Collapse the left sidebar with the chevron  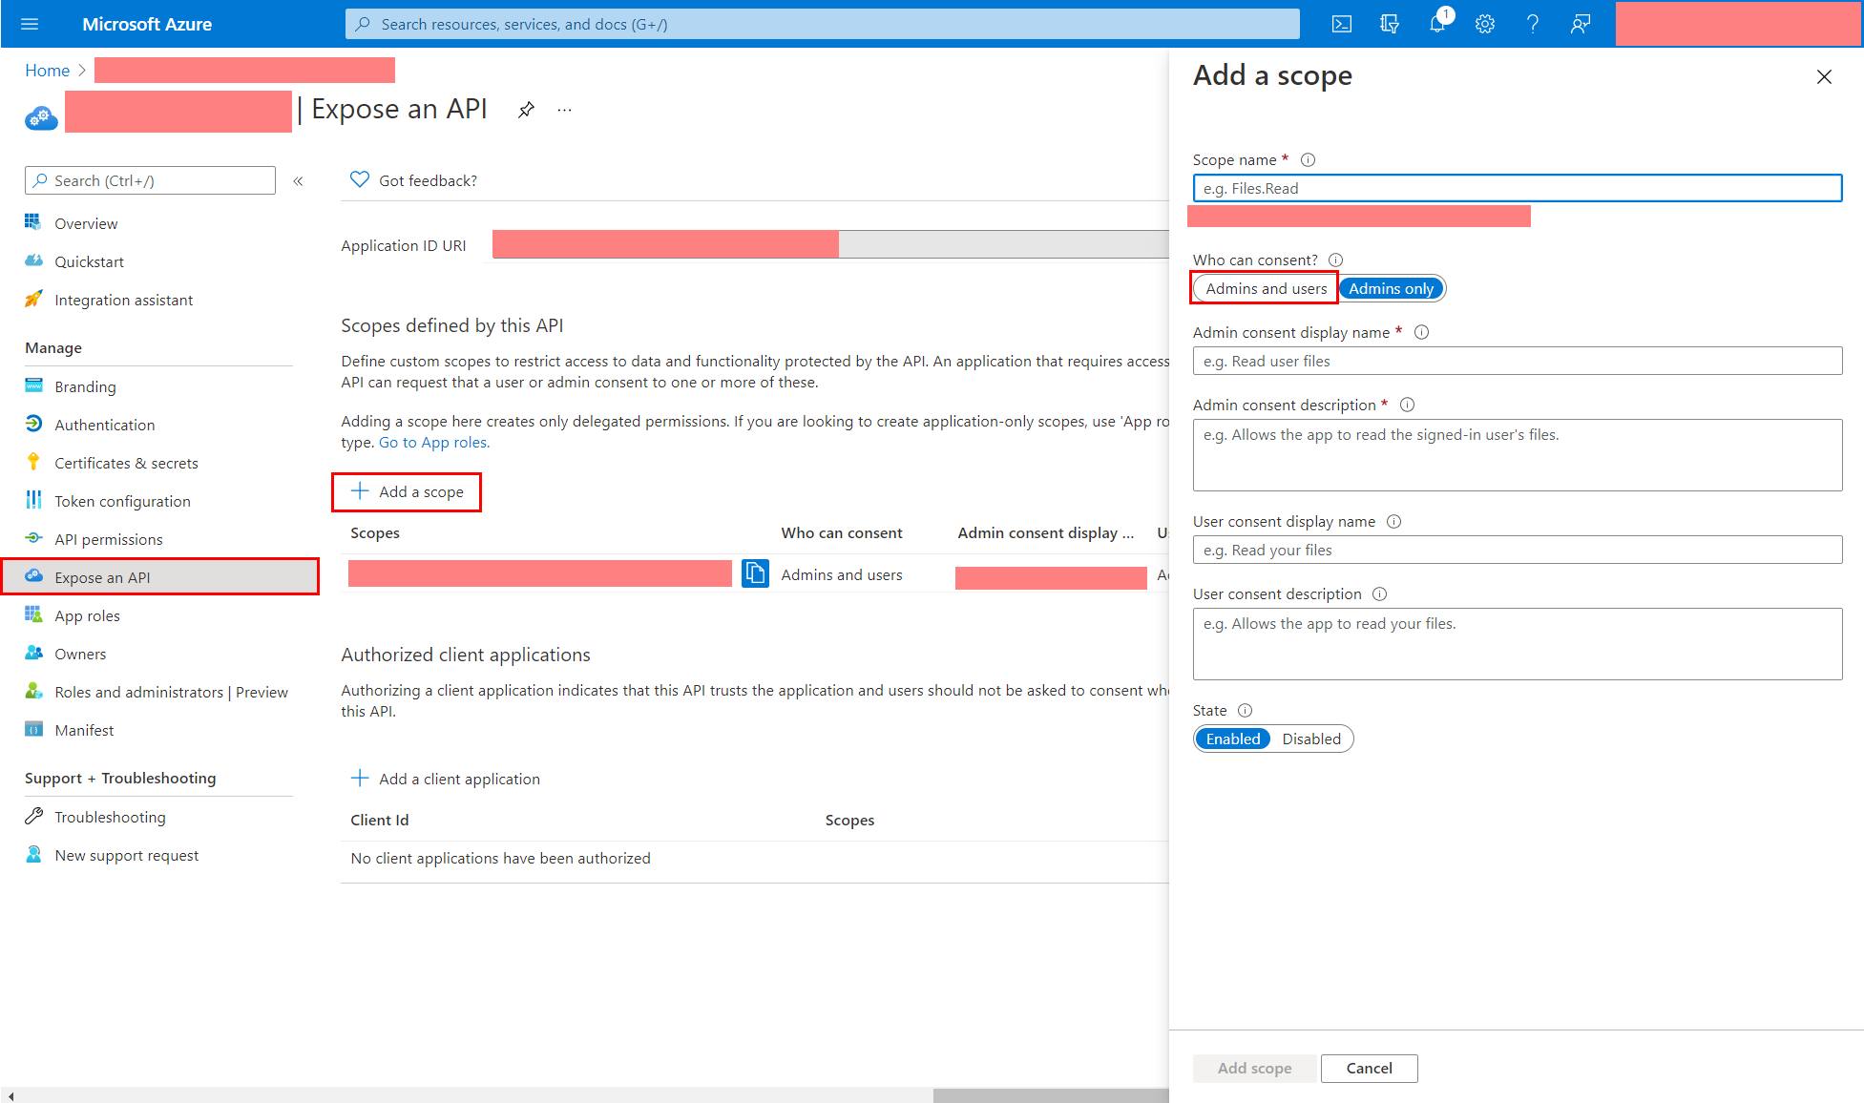(298, 180)
